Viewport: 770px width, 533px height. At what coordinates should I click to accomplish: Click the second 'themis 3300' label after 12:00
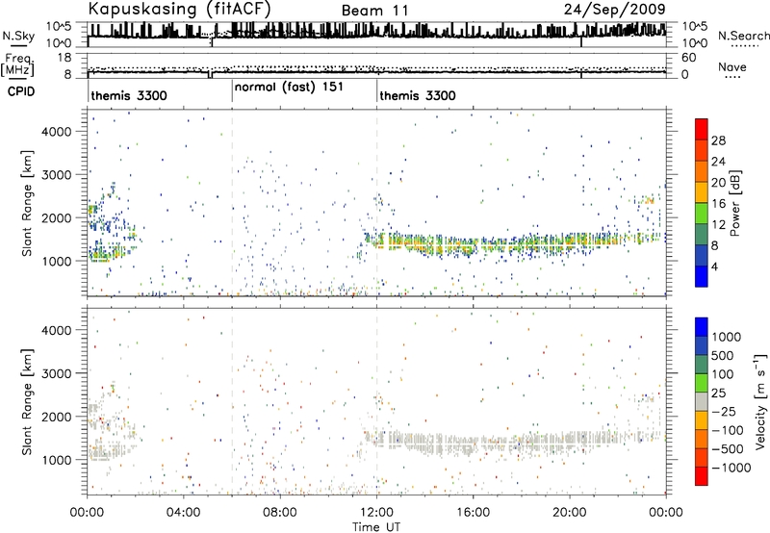click(418, 95)
